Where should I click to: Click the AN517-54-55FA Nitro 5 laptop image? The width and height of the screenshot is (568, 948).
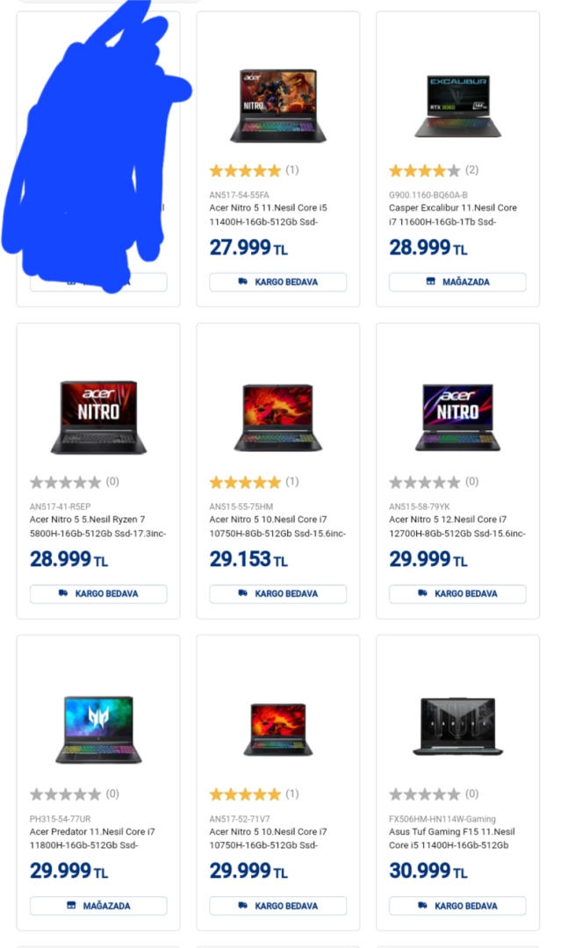(x=277, y=106)
